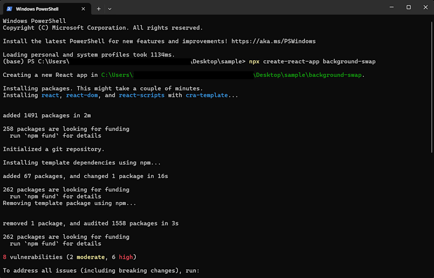The image size is (434, 278).
Task: Click 'Initialized a git repository.' line
Action: click(x=54, y=149)
